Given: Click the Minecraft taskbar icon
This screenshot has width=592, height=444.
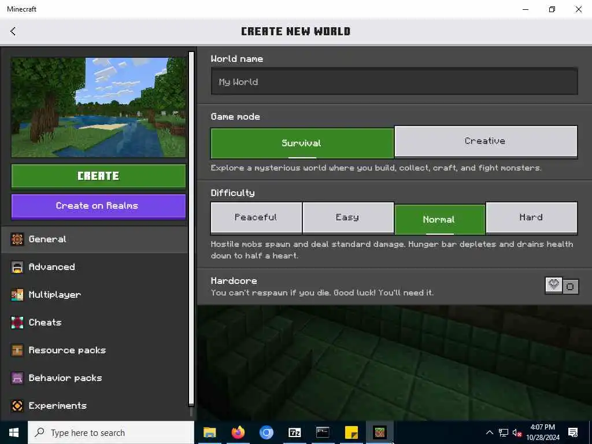Looking at the screenshot, I should pyautogui.click(x=379, y=432).
